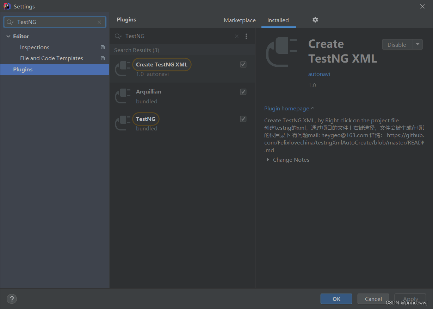Disable the Create TestNG XML plugin checkbox
The height and width of the screenshot is (309, 433).
(x=243, y=64)
